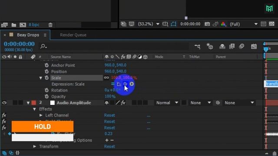Click the expression pick whip for Scale
The image size is (278, 156).
[125, 84]
